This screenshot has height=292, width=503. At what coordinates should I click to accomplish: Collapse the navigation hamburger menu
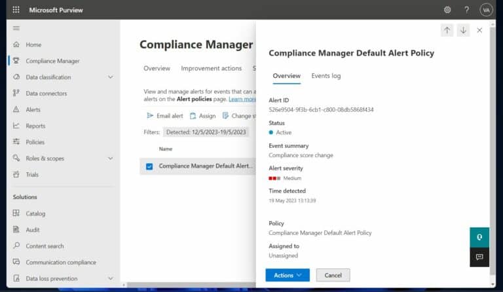click(16, 28)
